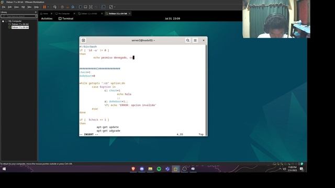Click the '#!/bin/bash' shebang line
This screenshot has width=335, height=188.
(88, 46)
